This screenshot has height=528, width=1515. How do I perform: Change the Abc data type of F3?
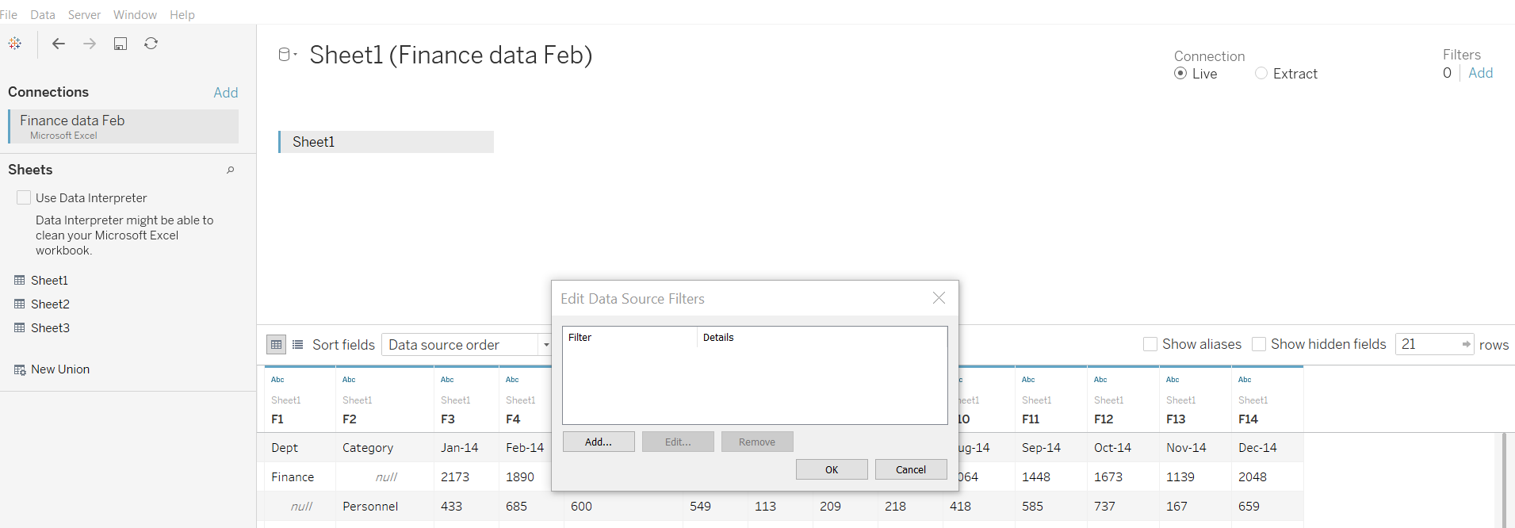click(447, 380)
